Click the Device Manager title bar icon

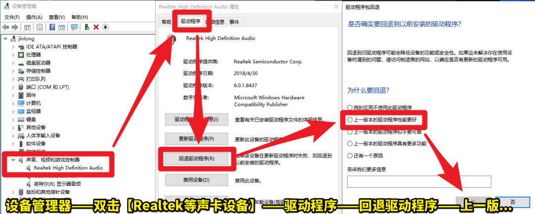[x=7, y=6]
